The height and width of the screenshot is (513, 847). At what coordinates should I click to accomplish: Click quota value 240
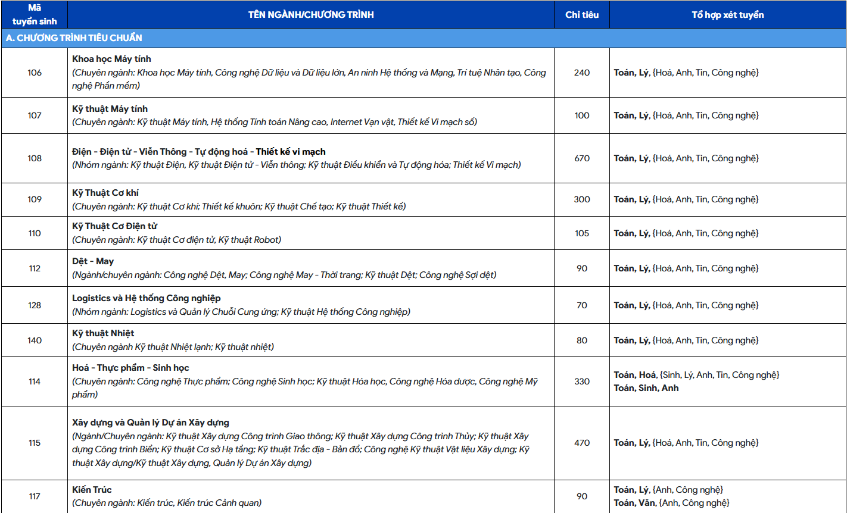point(582,73)
